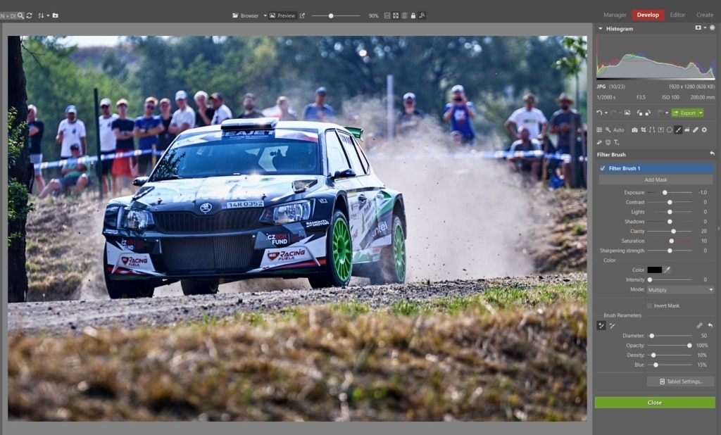
Task: Rotate image left icon
Action: click(x=639, y=113)
